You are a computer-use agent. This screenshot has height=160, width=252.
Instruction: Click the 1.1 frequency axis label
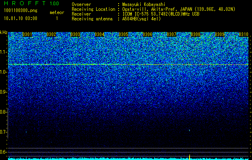(3, 52)
